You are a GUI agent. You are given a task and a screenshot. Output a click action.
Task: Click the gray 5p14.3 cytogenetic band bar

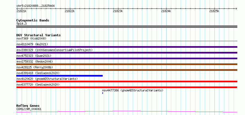pyautogui.click(x=127, y=27)
